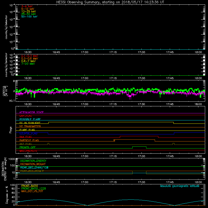Click the green 25-50 keV legend entry
The height and width of the screenshot is (208, 208).
tap(29, 14)
